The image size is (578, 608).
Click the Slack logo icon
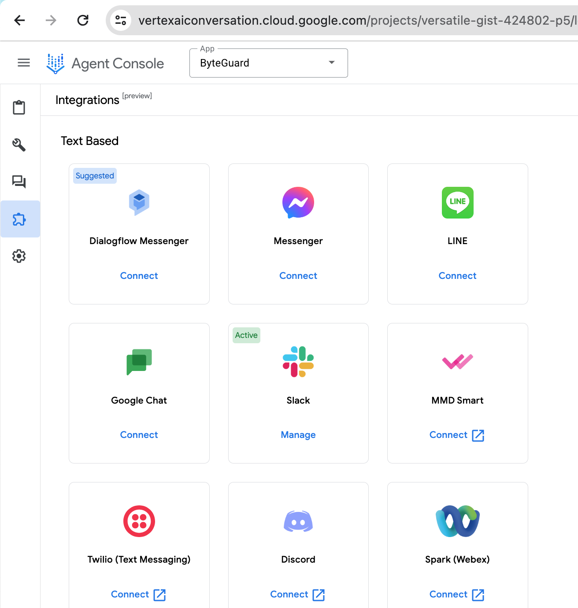[298, 362]
